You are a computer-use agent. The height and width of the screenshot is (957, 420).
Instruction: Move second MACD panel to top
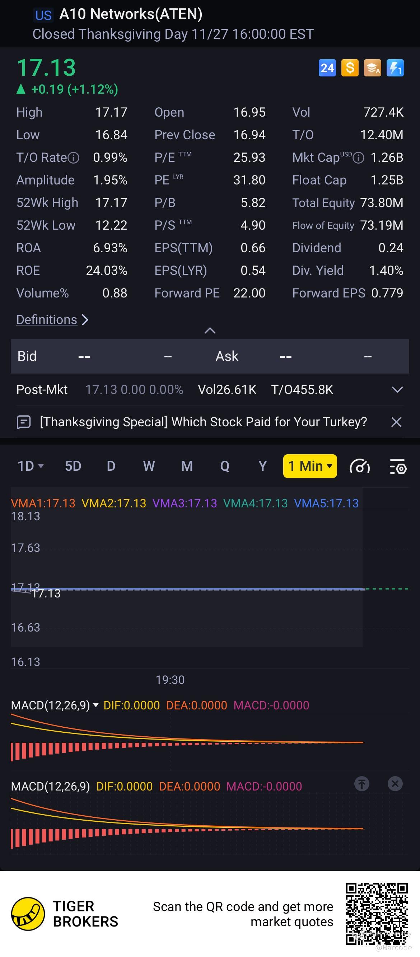pyautogui.click(x=361, y=784)
